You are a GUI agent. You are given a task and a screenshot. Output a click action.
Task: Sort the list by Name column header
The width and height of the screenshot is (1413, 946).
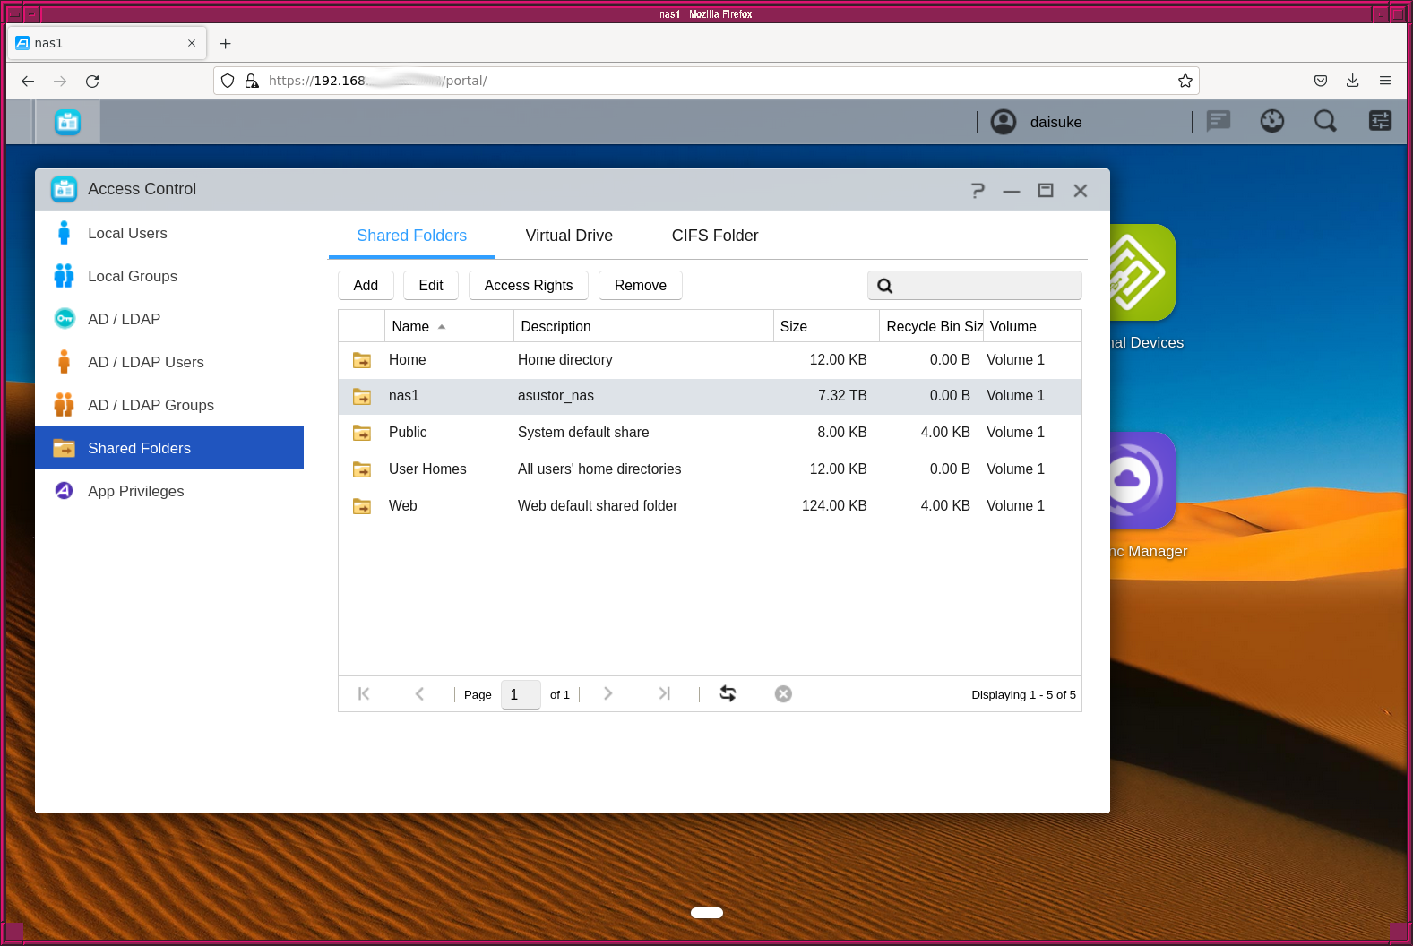click(x=411, y=326)
